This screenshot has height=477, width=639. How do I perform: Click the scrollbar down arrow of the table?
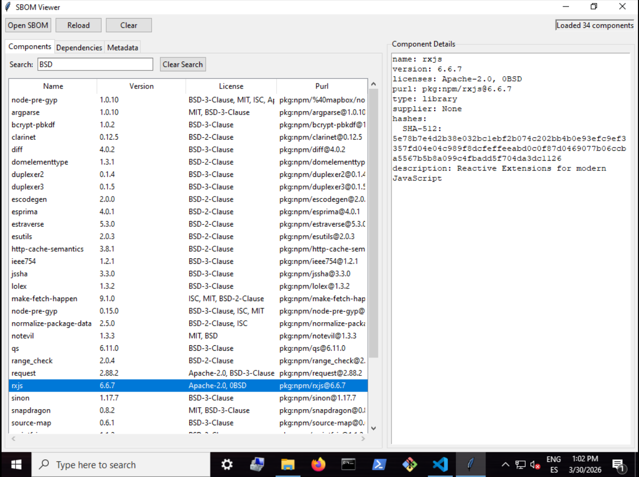tap(373, 428)
